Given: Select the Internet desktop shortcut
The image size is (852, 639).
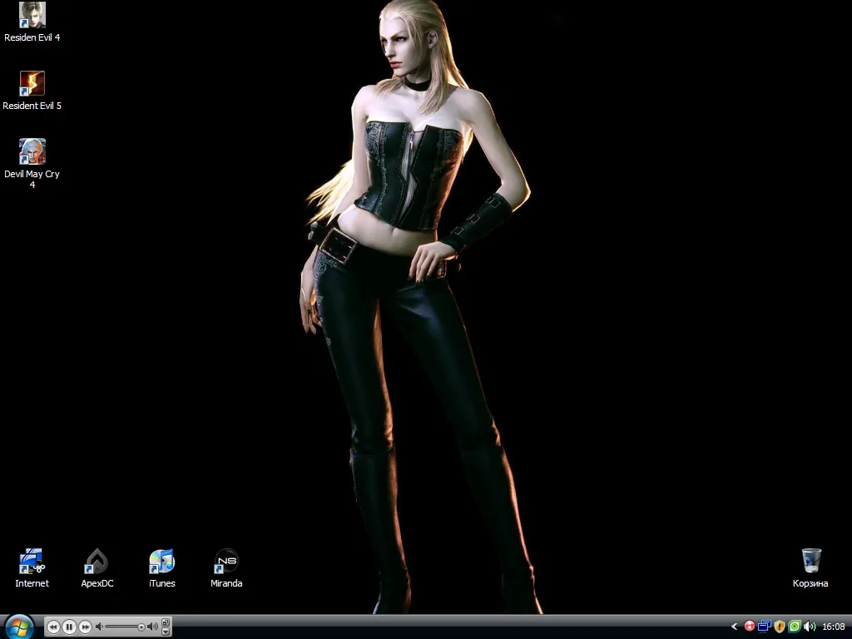Looking at the screenshot, I should (x=32, y=567).
